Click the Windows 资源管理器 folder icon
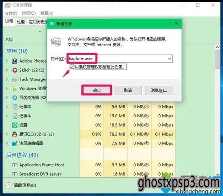The image size is (223, 196). (x=15, y=88)
